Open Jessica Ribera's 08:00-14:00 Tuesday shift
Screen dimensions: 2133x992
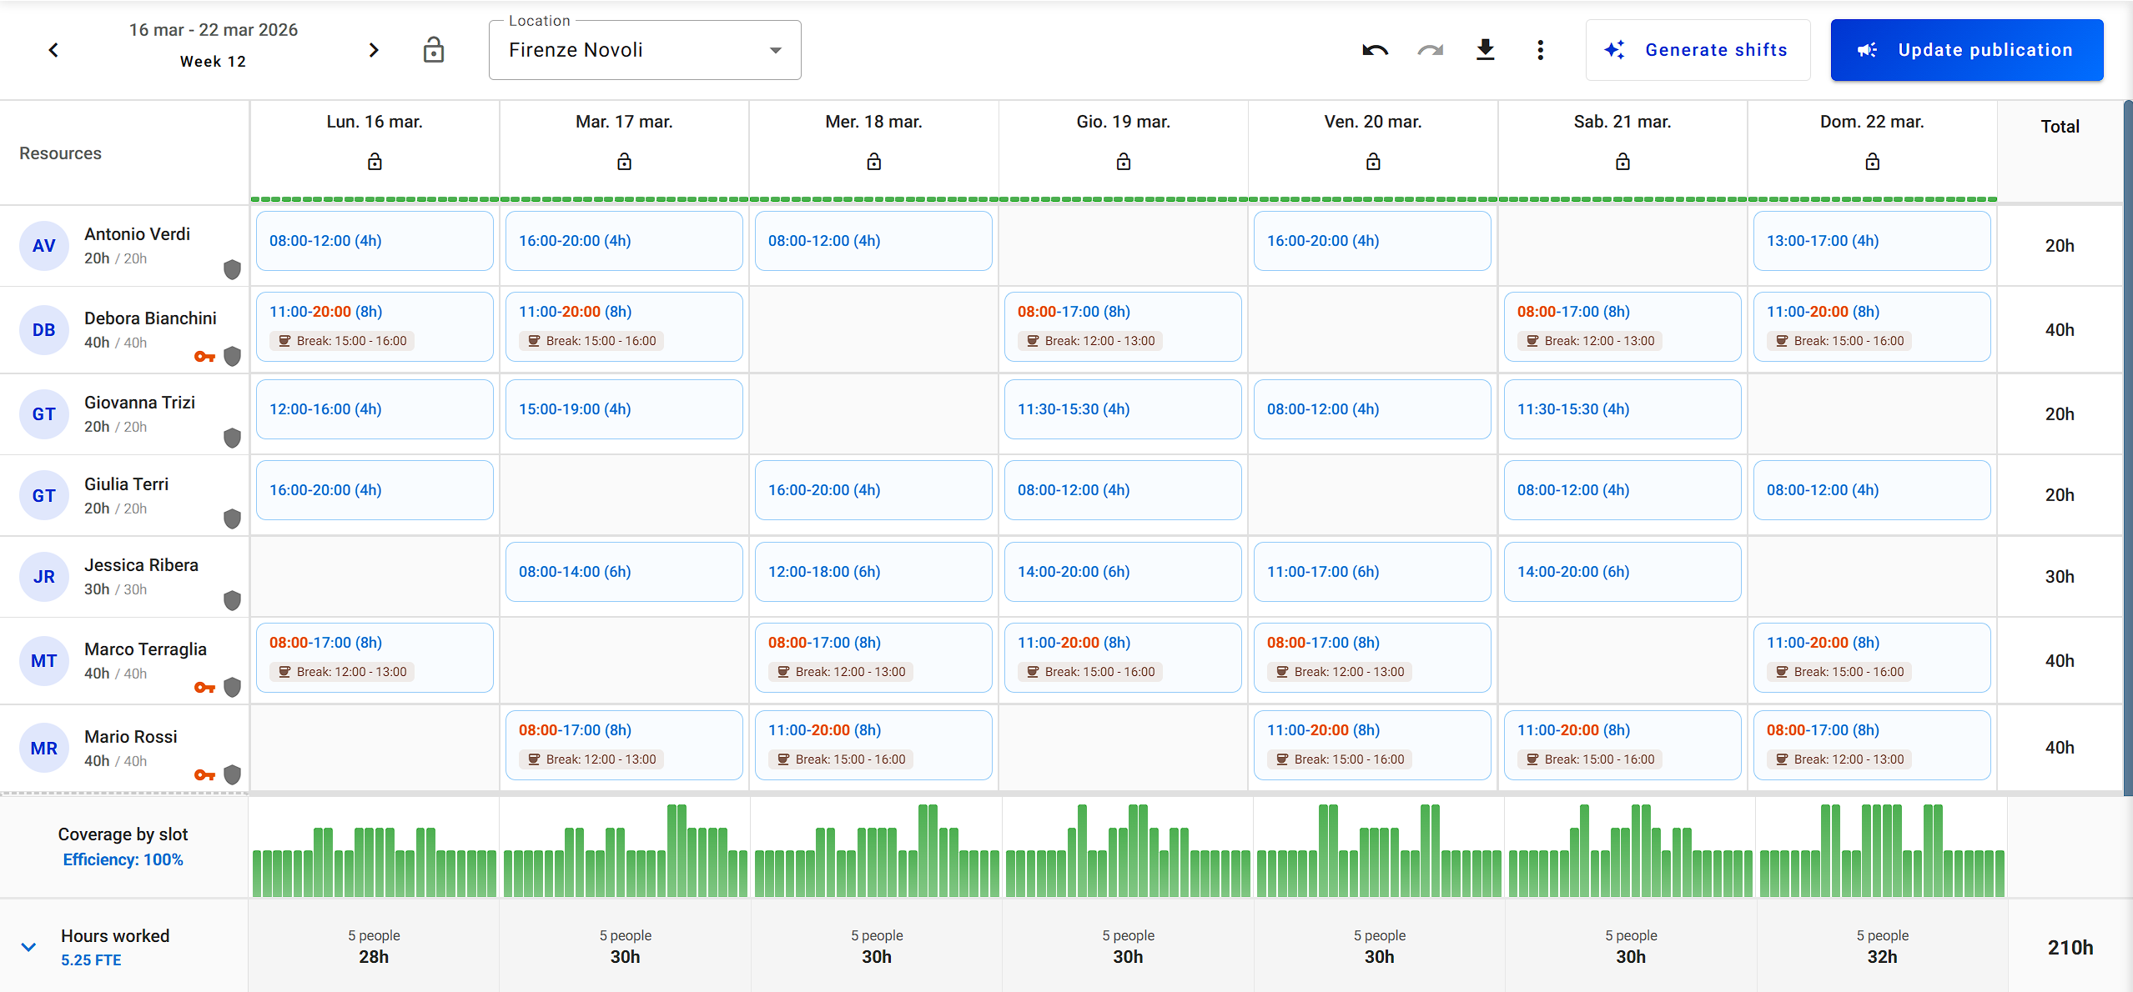(623, 572)
